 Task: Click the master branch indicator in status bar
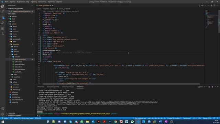click(5, 118)
